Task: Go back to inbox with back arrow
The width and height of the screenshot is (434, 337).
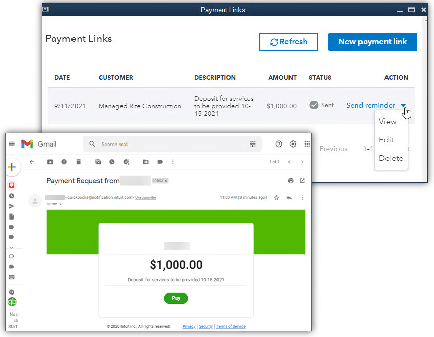Action: click(x=32, y=162)
